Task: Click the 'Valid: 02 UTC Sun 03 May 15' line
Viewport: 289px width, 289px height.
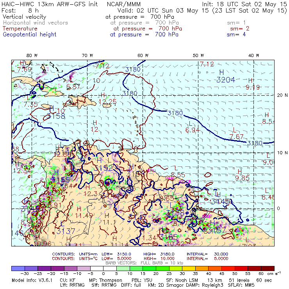Action: [x=163, y=10]
